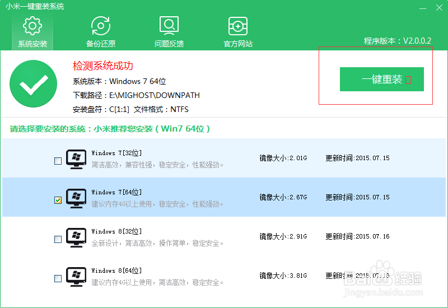Screen dimensions: 448x308
Task: Click the 一键重装 button
Action: click(382, 79)
